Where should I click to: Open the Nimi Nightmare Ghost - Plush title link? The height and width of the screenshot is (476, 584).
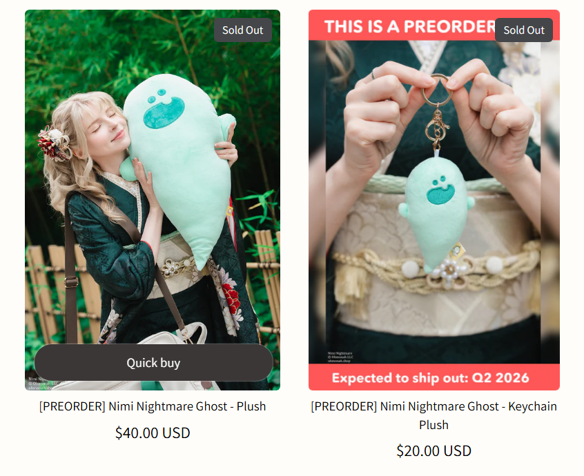click(153, 406)
